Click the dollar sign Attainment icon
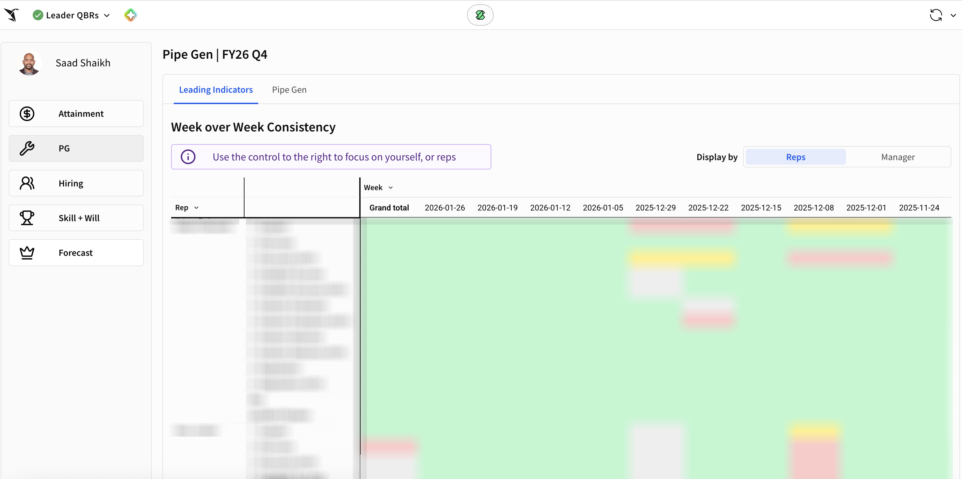Viewport: 962px width, 479px height. coord(27,113)
